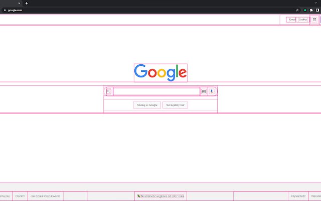The image size is (321, 201).
Task: Open "Neutralność węglowa od 2007 roku" link
Action: [x=163, y=196]
